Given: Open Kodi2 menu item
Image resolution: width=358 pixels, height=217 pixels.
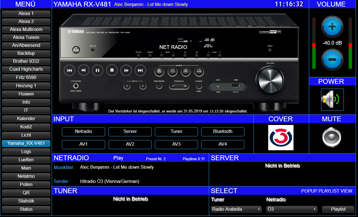Looking at the screenshot, I should [26, 127].
